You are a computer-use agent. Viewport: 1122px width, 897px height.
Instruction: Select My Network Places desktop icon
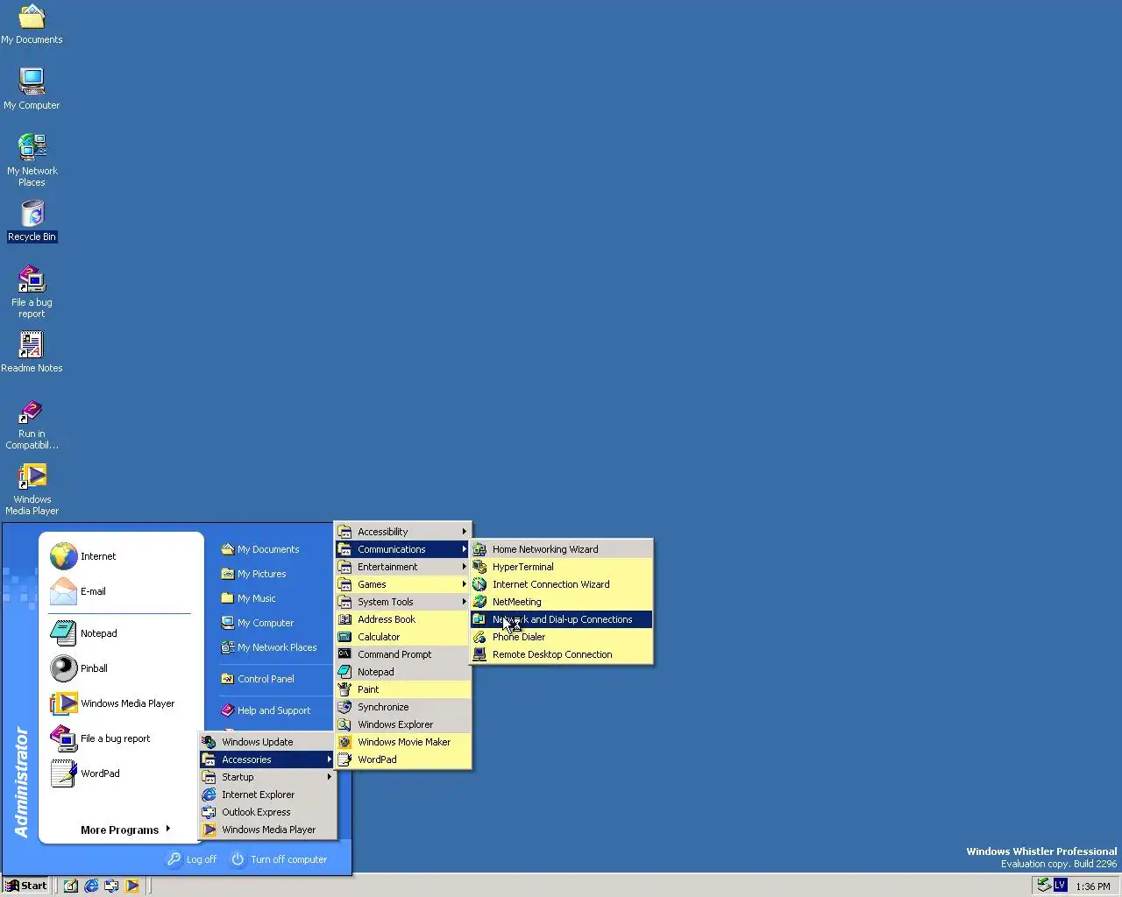pos(32,160)
